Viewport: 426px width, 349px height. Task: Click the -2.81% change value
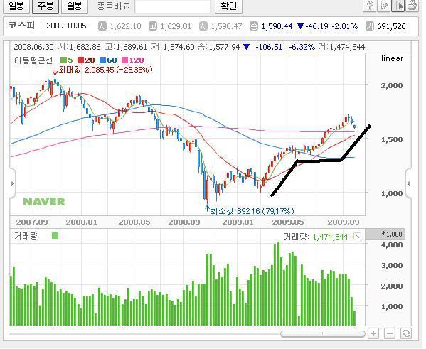click(344, 26)
